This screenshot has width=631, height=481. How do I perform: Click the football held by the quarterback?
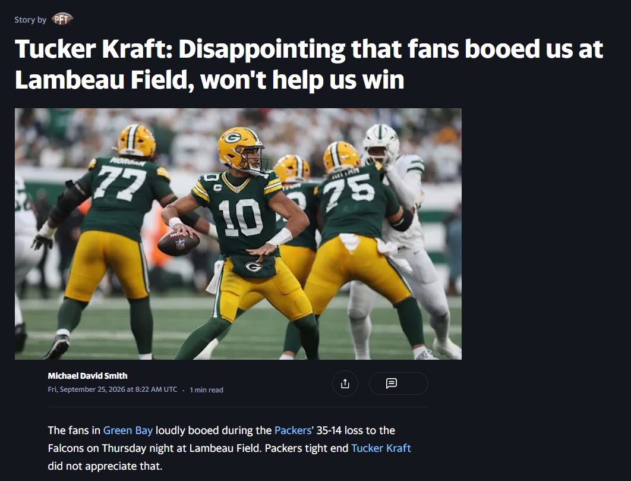point(178,243)
